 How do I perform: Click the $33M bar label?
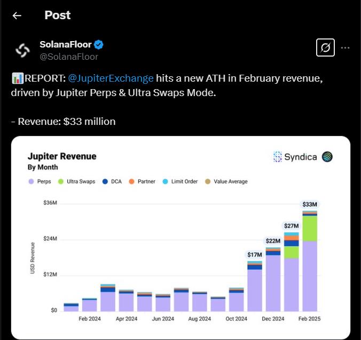(310, 204)
